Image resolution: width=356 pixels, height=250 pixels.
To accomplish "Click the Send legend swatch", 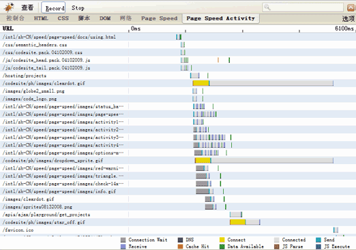I will 318,240.
